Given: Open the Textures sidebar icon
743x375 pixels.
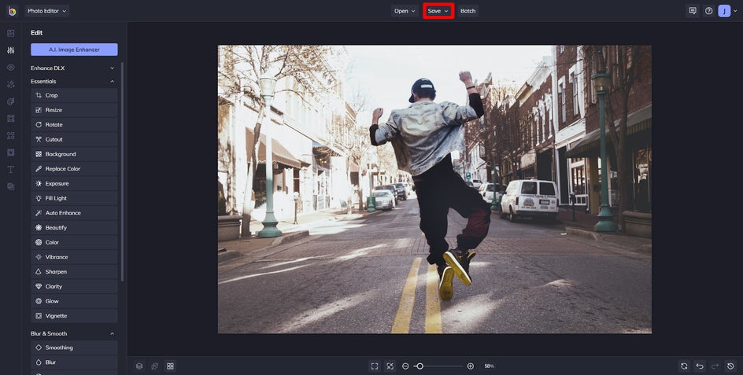Looking at the screenshot, I should [x=11, y=186].
